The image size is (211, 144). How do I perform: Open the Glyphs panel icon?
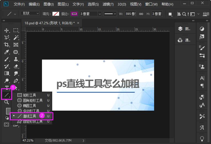[x=202, y=127]
